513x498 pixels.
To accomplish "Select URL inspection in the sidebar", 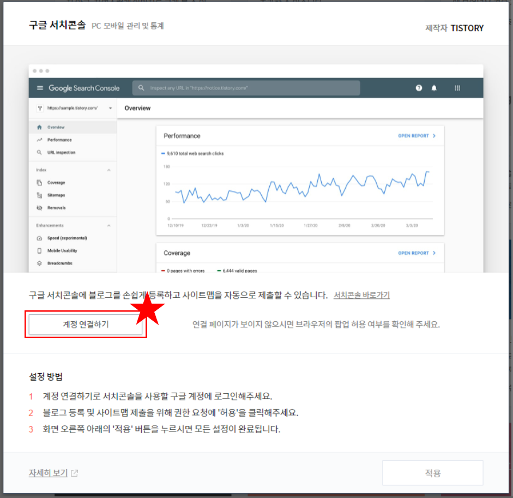I will pyautogui.click(x=73, y=152).
